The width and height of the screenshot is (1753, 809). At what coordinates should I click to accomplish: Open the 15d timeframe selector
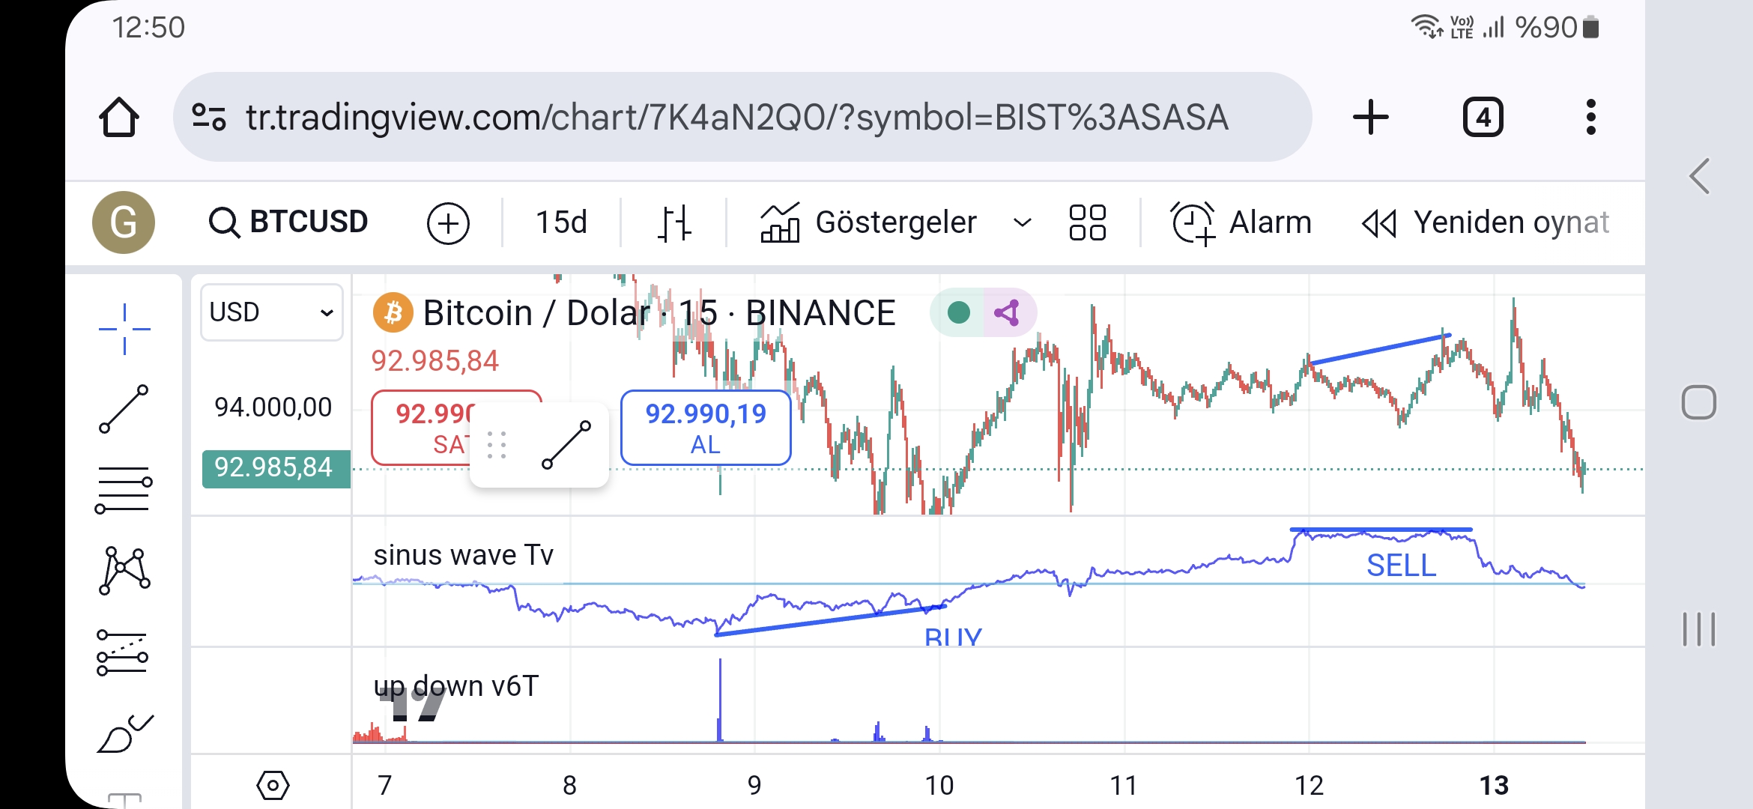[561, 222]
